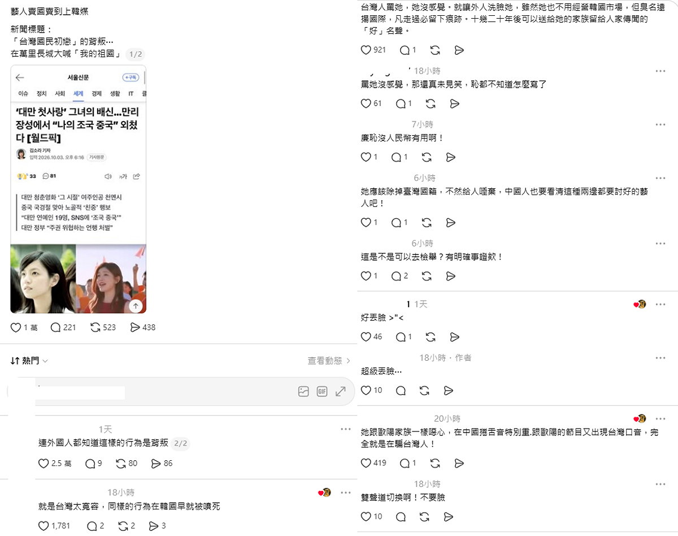
Task: Open more options for 連外國人都知道 comment
Action: point(346,430)
